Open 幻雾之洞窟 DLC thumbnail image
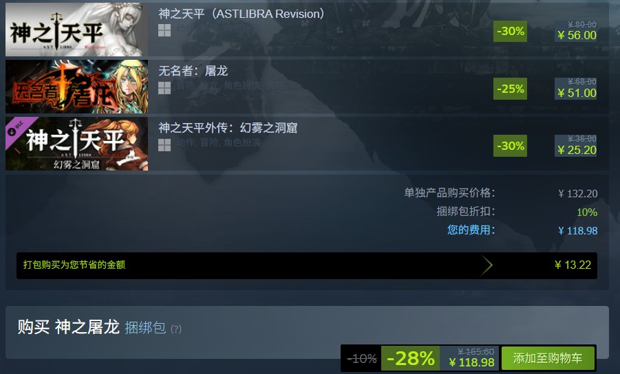This screenshot has width=620, height=374. click(76, 144)
